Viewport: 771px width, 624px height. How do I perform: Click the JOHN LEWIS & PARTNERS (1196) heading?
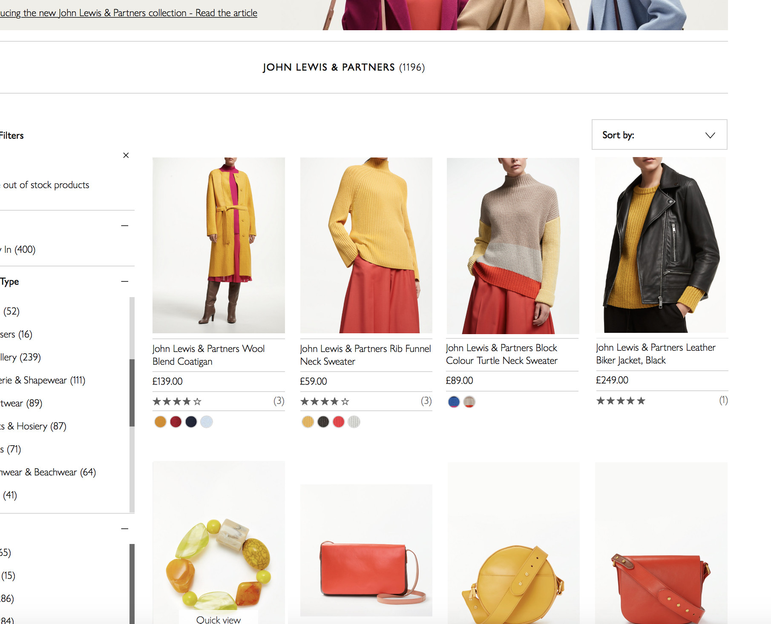tap(343, 67)
